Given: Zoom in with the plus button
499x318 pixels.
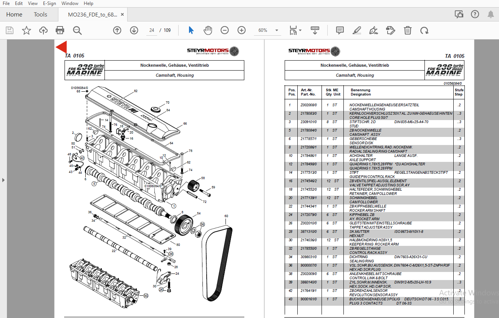Looking at the screenshot, I should coord(242,30).
